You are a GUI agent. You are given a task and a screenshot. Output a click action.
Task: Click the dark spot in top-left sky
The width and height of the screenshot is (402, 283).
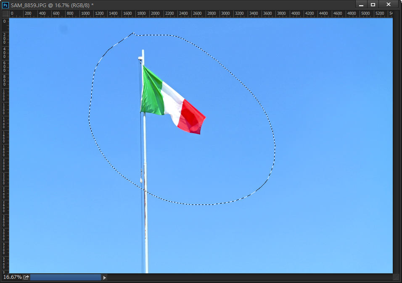63,29
